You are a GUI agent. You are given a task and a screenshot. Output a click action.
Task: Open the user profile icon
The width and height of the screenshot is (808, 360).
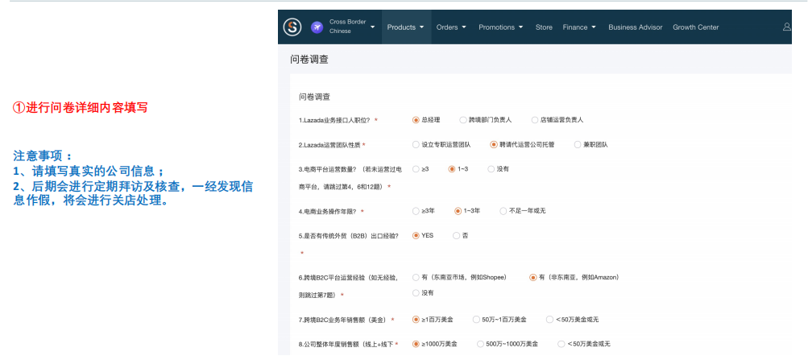tap(786, 27)
